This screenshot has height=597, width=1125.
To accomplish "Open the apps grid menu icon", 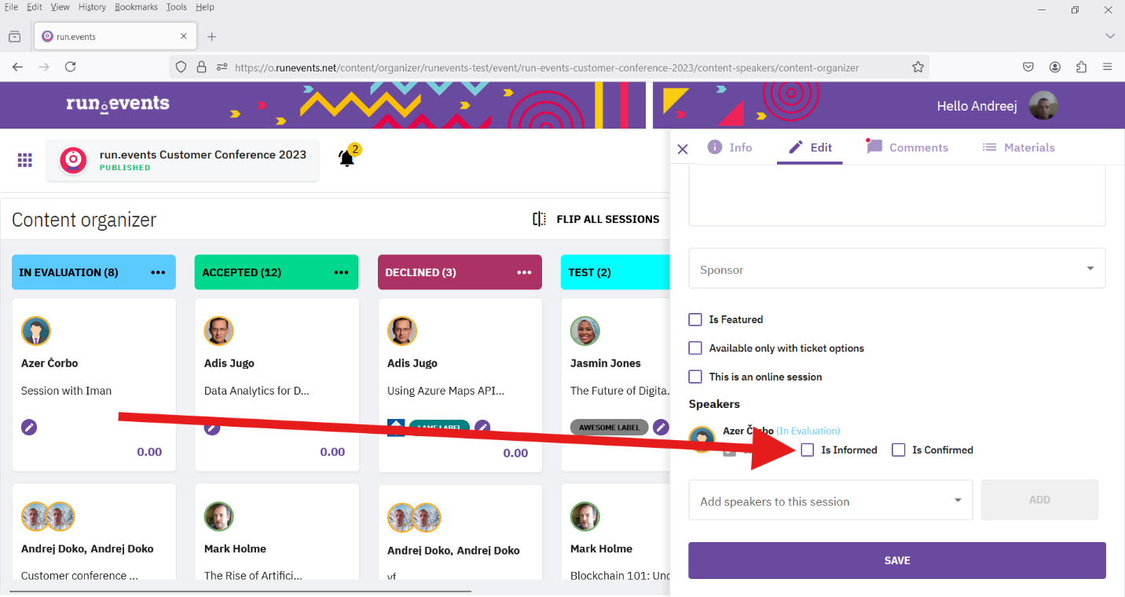I will click(25, 160).
